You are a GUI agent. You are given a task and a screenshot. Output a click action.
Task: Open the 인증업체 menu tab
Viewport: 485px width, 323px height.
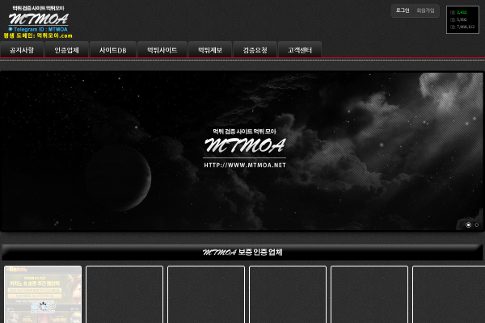click(x=66, y=50)
